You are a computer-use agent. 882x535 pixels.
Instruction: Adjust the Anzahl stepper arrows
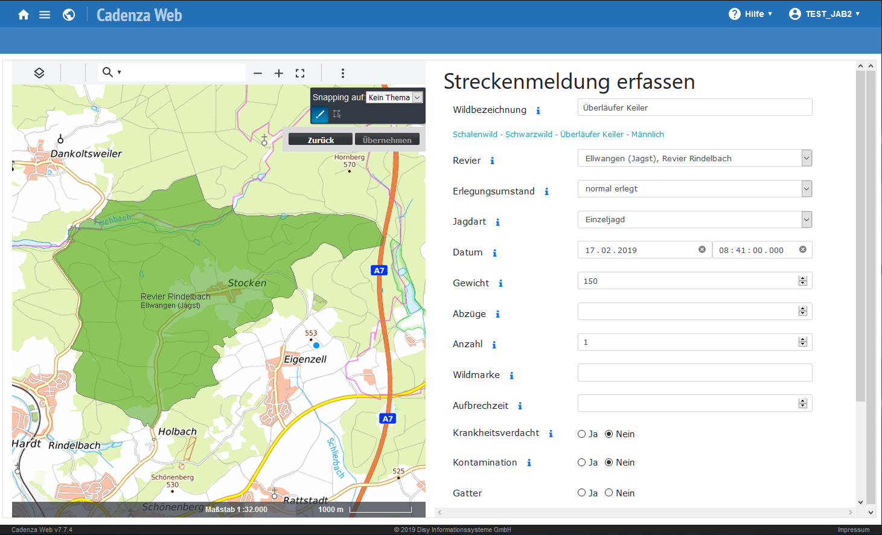[803, 342]
